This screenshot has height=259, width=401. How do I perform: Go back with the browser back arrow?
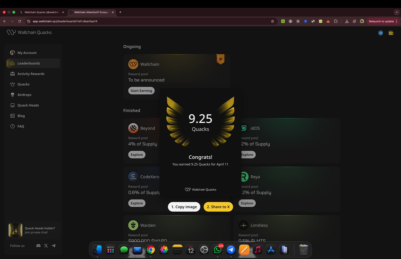click(4, 21)
